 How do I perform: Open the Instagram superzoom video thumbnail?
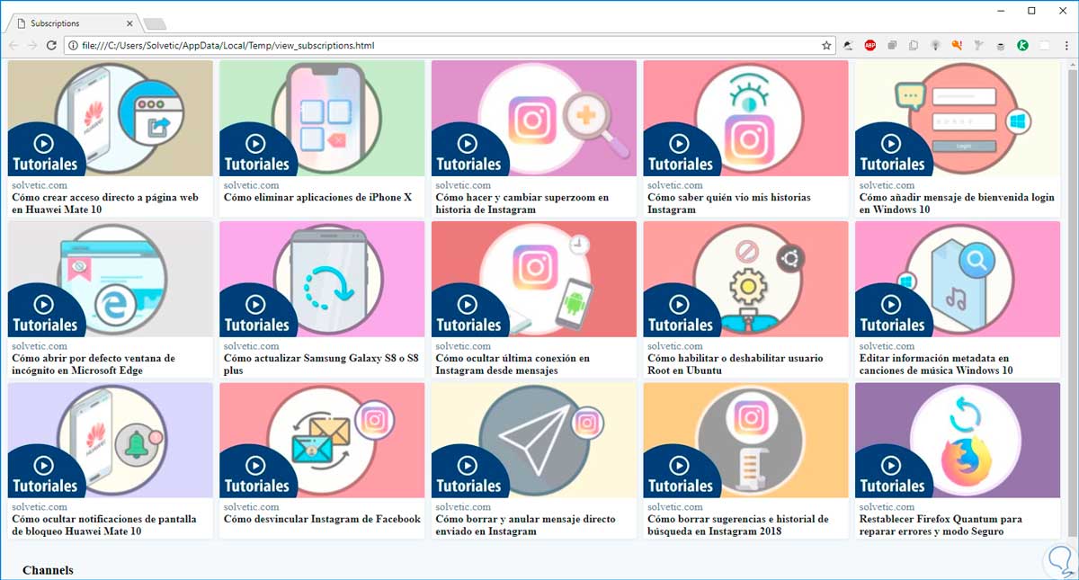tap(534, 118)
